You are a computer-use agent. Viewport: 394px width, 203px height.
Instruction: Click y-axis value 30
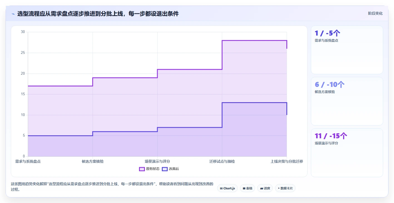[x=23, y=32]
